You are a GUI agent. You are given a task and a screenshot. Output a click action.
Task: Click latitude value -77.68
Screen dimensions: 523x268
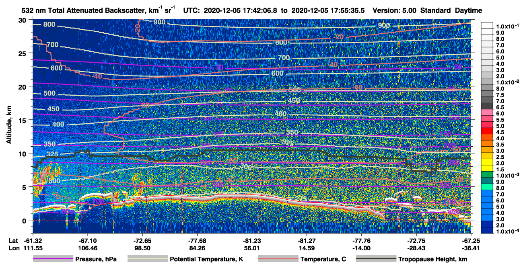pos(197,241)
